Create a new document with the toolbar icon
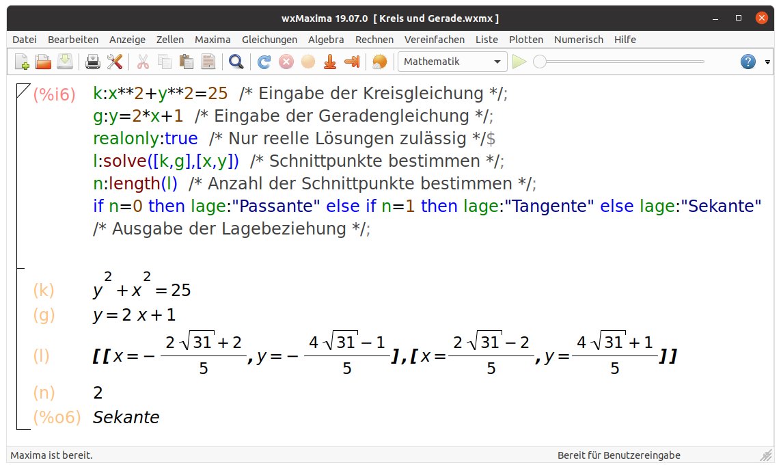The image size is (781, 469). 22,62
